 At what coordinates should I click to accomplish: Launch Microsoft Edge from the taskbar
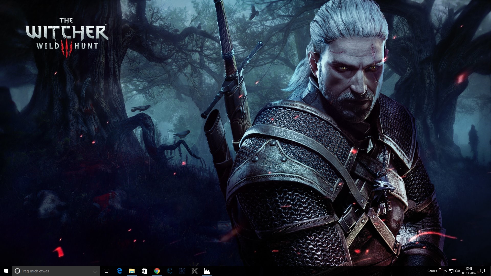click(x=119, y=271)
